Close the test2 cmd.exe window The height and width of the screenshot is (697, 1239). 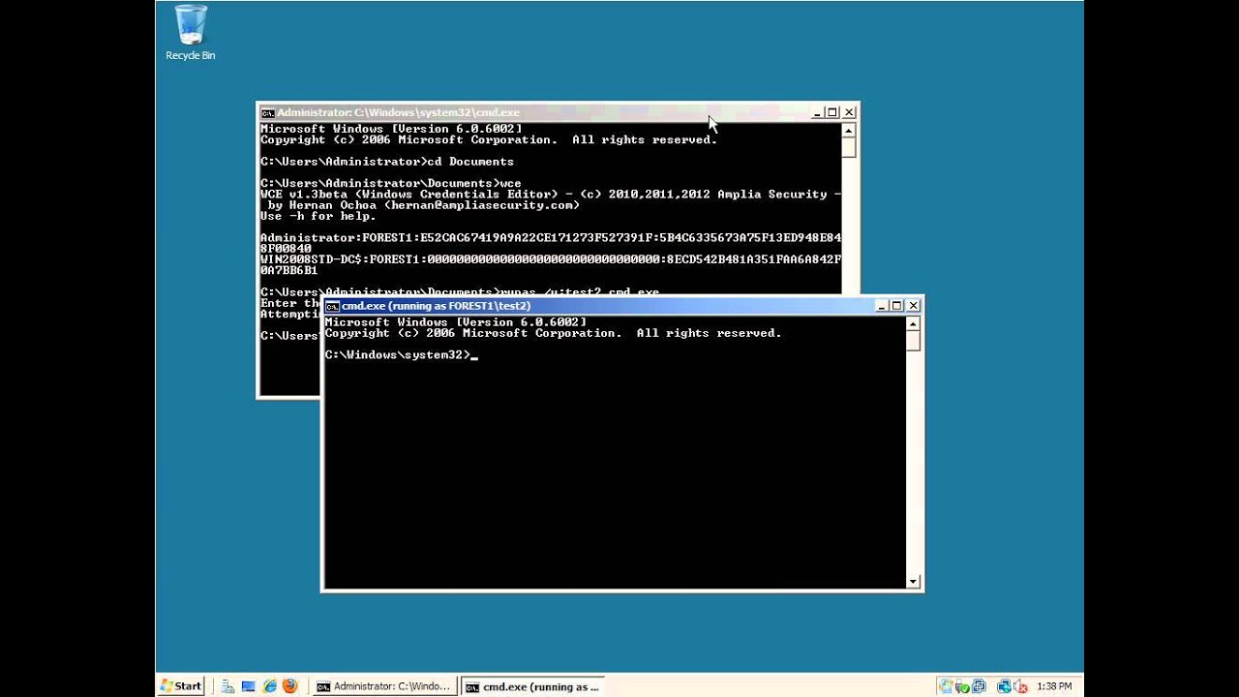click(x=913, y=306)
